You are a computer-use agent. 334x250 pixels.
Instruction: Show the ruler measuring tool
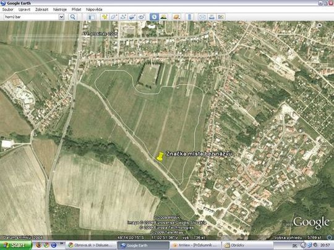click(190, 17)
